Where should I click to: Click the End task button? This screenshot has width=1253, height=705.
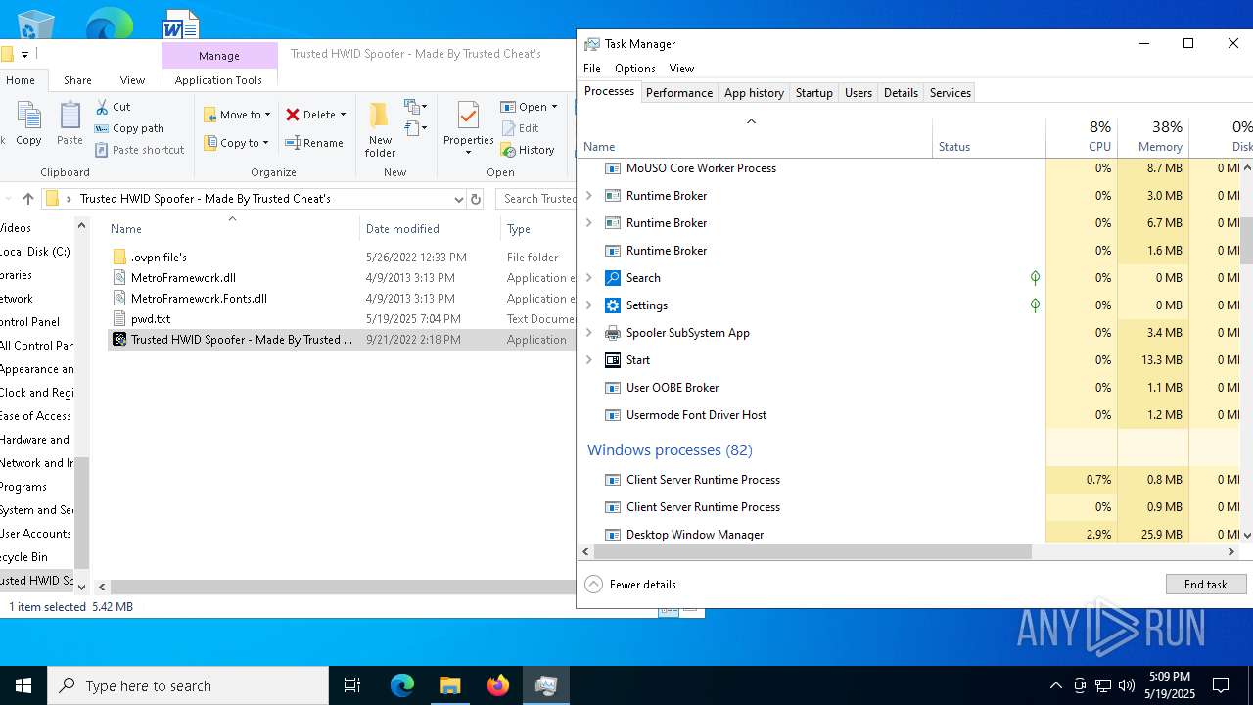tap(1206, 585)
